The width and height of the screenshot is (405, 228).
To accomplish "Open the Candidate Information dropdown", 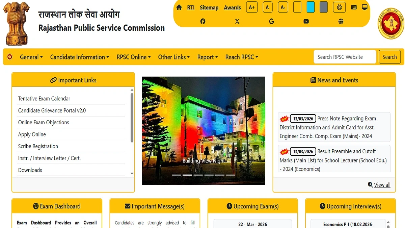I will [79, 57].
